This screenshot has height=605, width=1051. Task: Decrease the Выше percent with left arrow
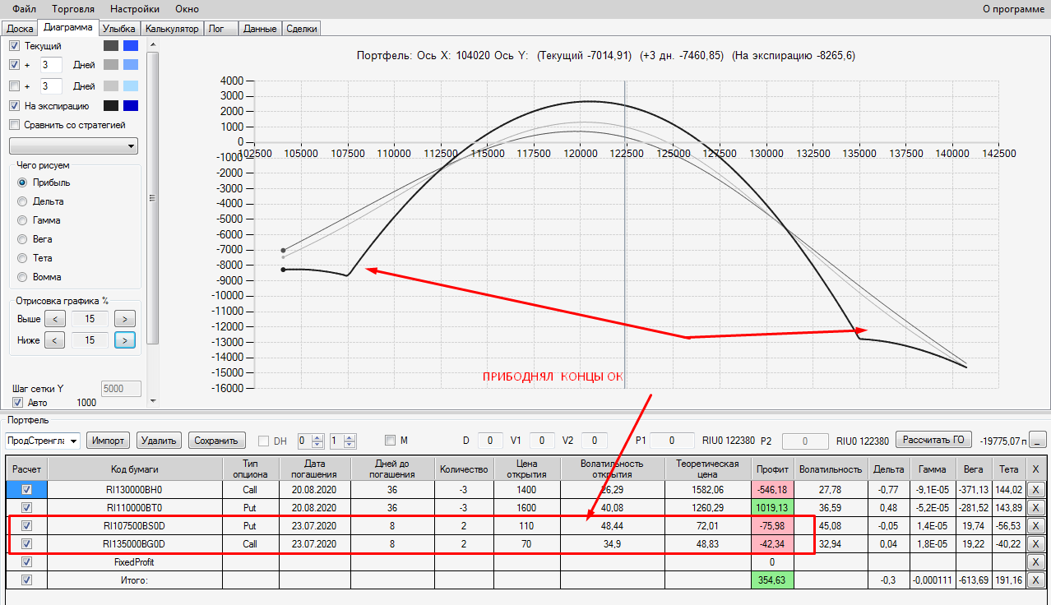pyautogui.click(x=54, y=318)
